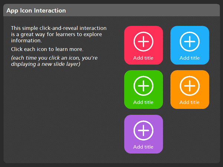Click the empty slot right of the purple tile

point(190,134)
